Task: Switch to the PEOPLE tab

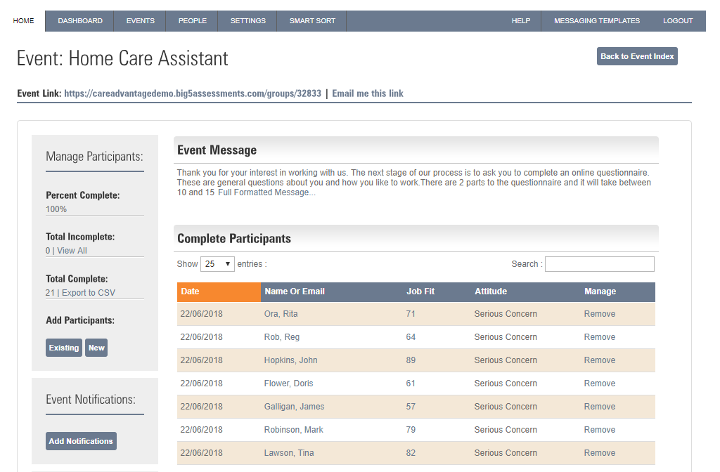Action: tap(192, 20)
